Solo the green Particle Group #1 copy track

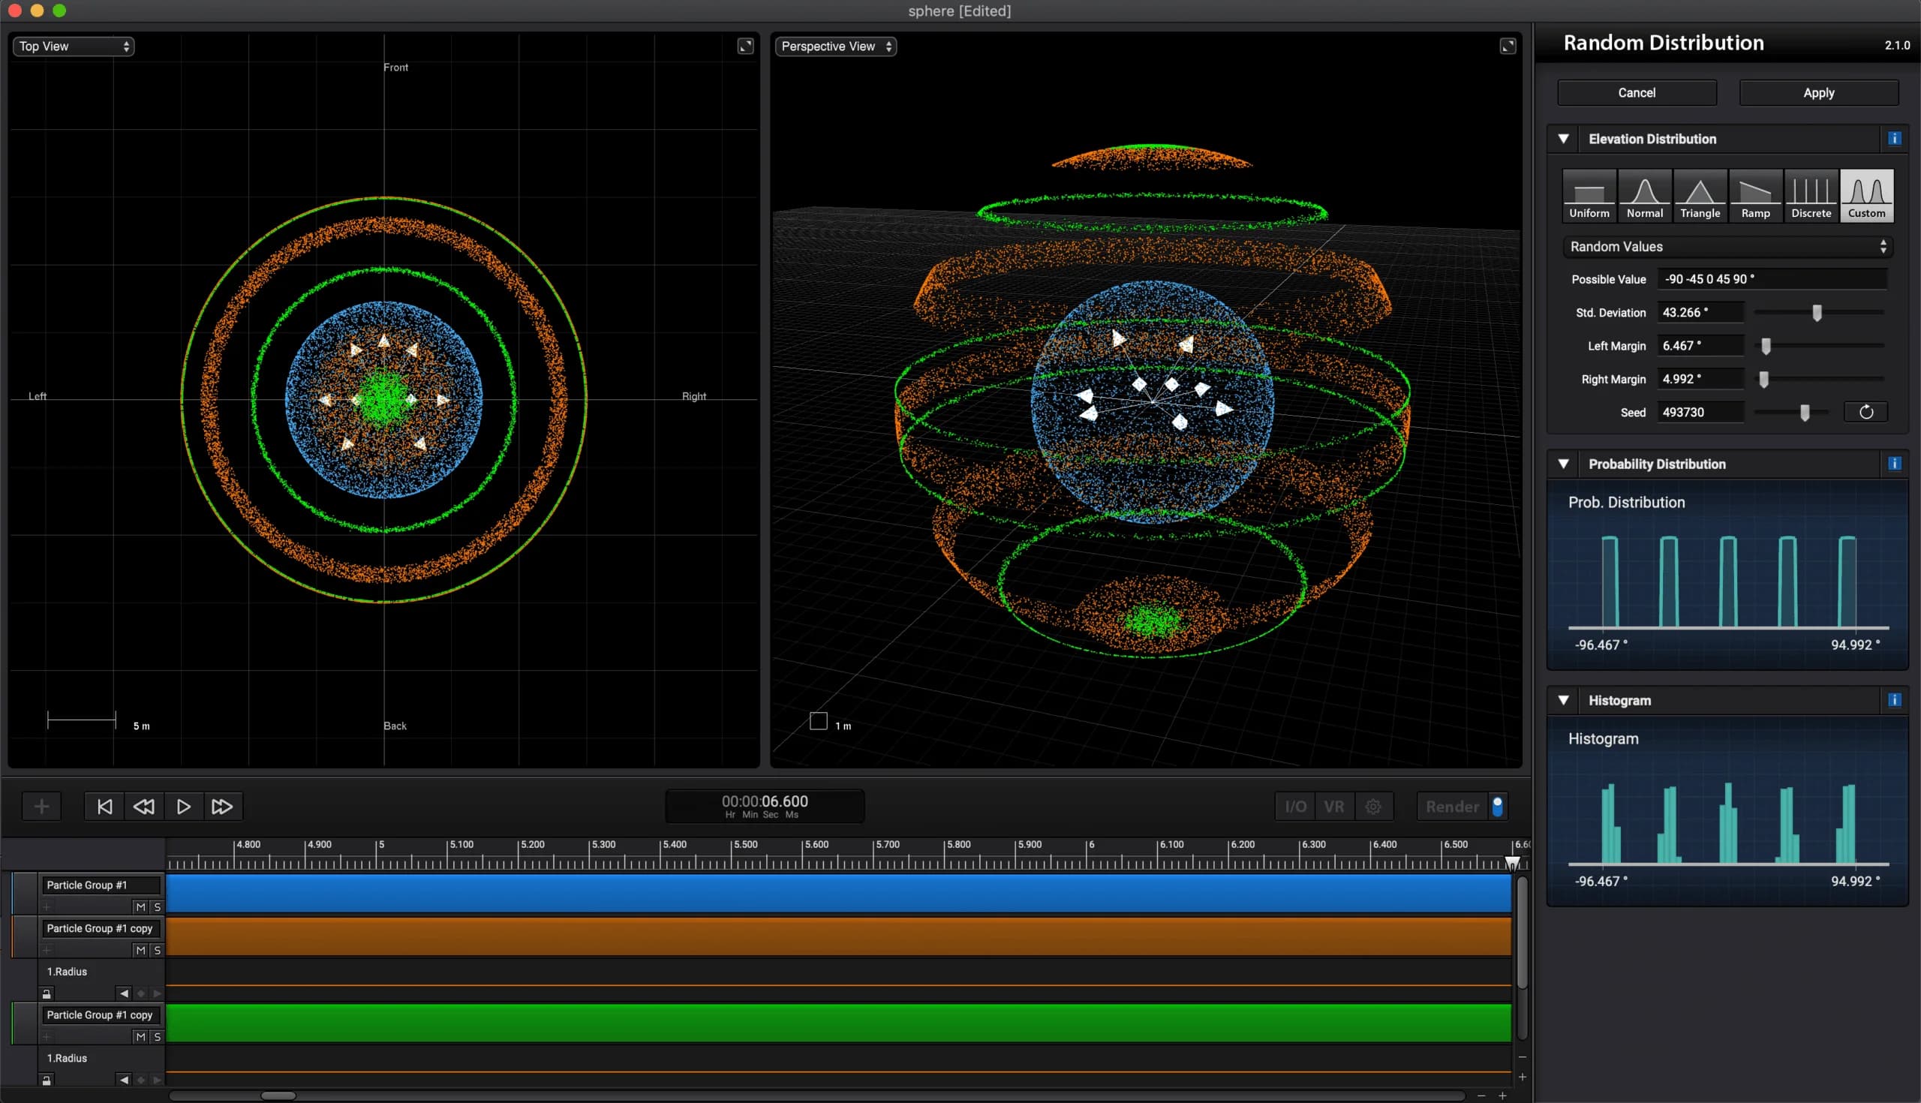point(158,1037)
